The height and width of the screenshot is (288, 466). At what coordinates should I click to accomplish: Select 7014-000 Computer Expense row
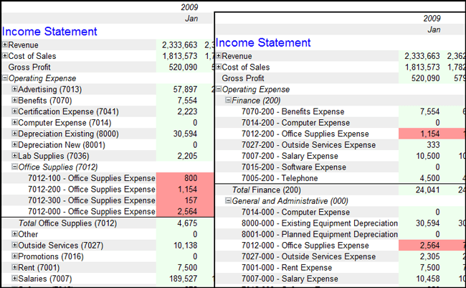[x=295, y=212]
